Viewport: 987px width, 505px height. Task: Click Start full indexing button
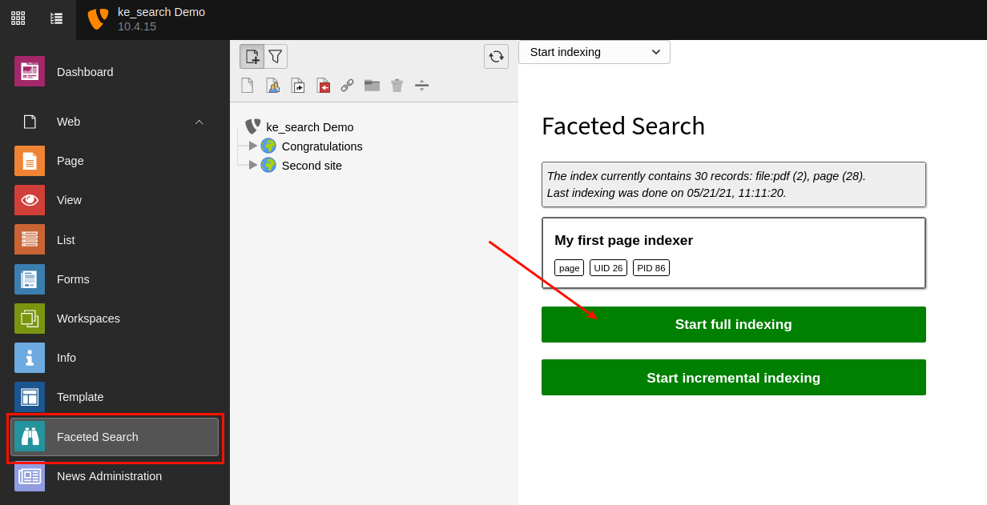tap(733, 324)
